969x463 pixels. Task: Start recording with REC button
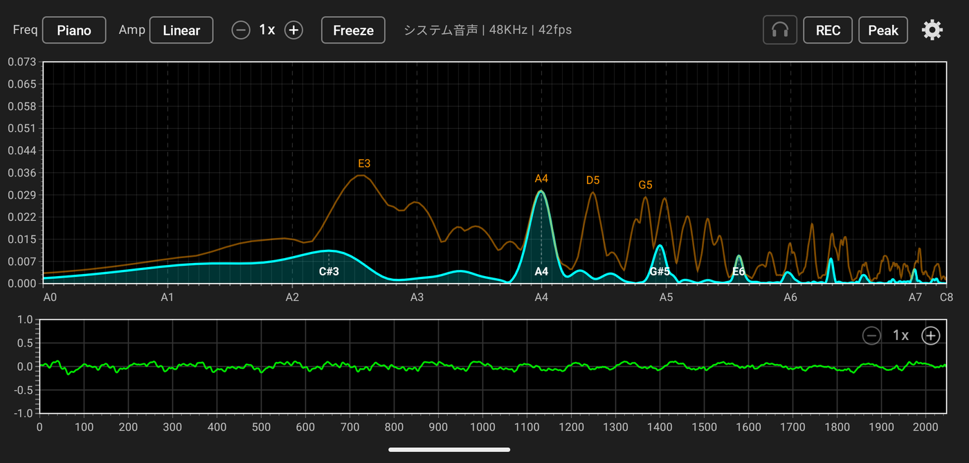click(828, 30)
